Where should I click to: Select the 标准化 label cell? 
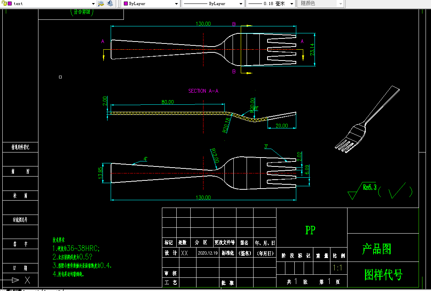coord(228,253)
